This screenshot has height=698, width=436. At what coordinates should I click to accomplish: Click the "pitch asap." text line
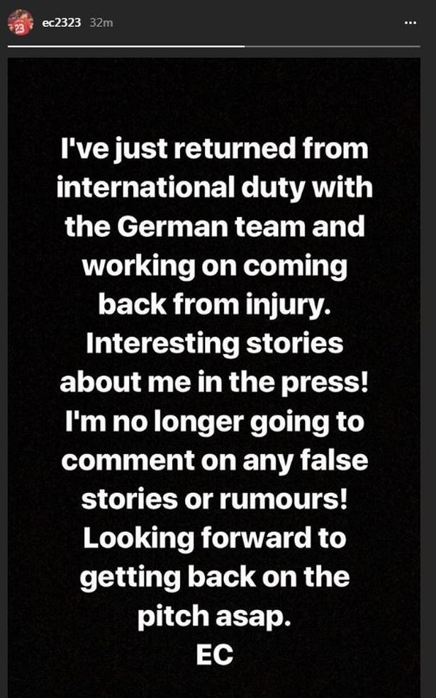pyautogui.click(x=214, y=616)
